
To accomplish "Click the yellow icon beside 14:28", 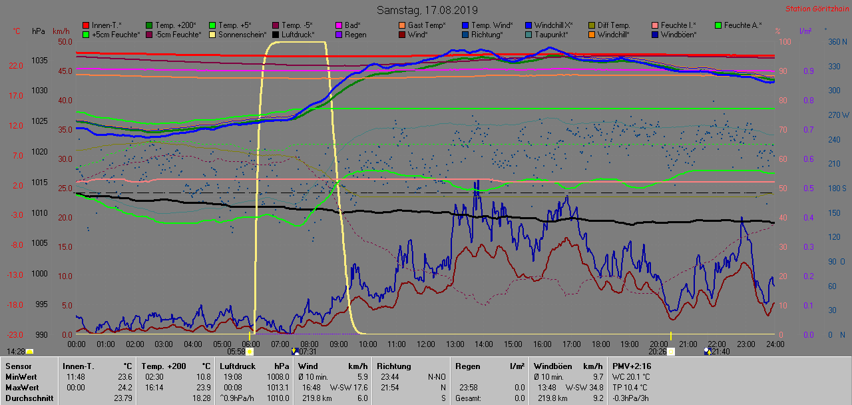I will point(29,351).
